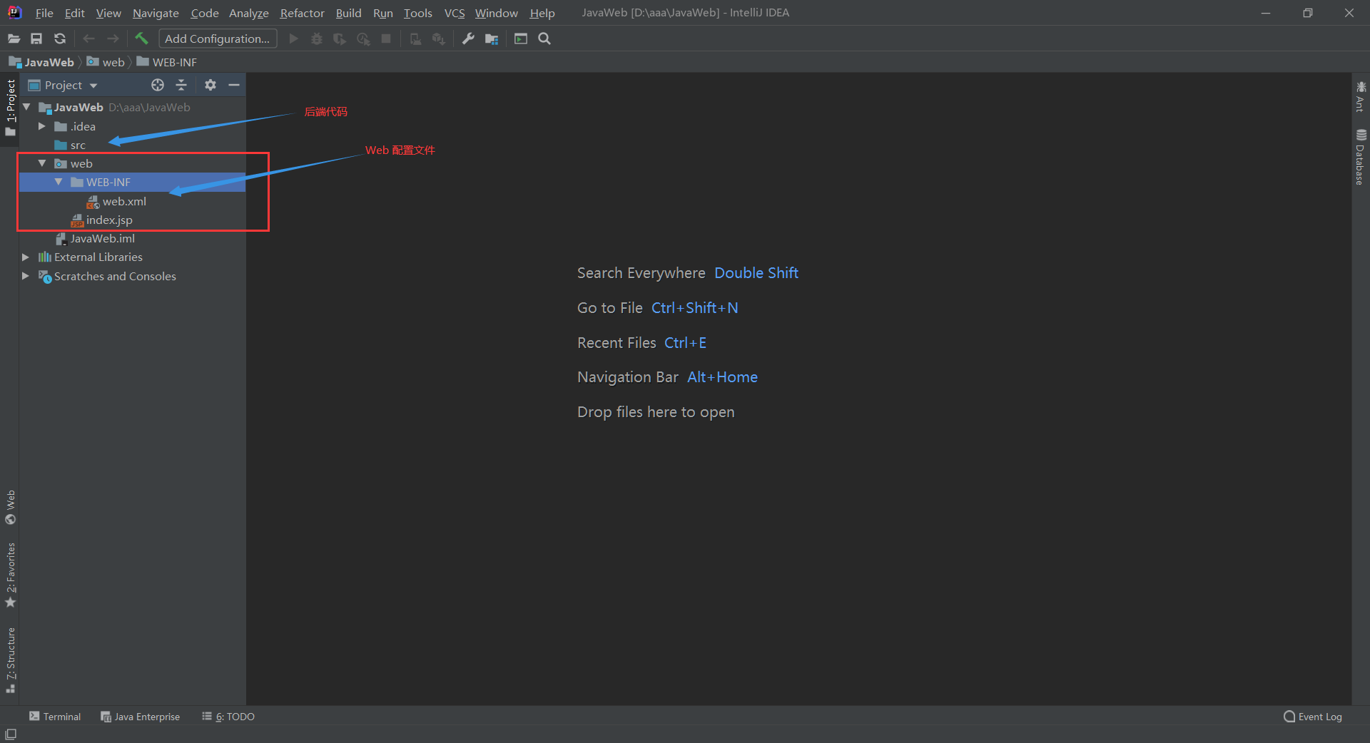This screenshot has width=1370, height=743.
Task: Open the Terminal tab
Action: pos(55,717)
